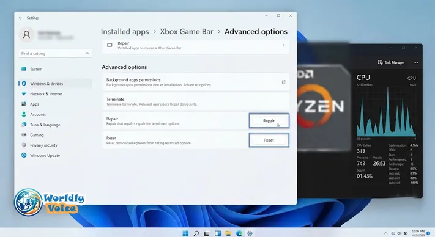Show hidden tray icons chevron
The image size is (435, 237).
(386, 233)
